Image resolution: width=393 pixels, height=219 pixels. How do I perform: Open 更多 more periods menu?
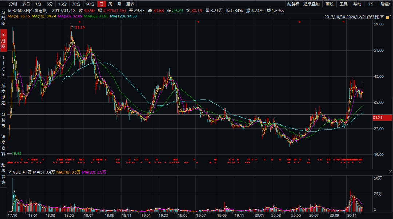130,4
